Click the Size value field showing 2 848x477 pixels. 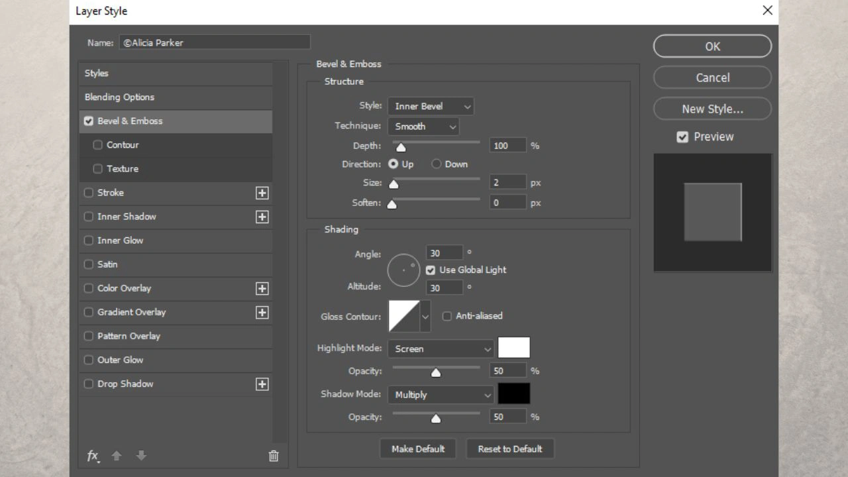pos(507,182)
